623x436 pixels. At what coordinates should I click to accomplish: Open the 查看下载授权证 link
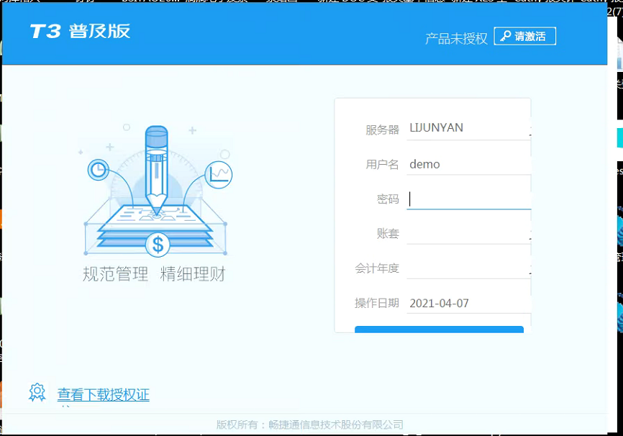tap(104, 395)
